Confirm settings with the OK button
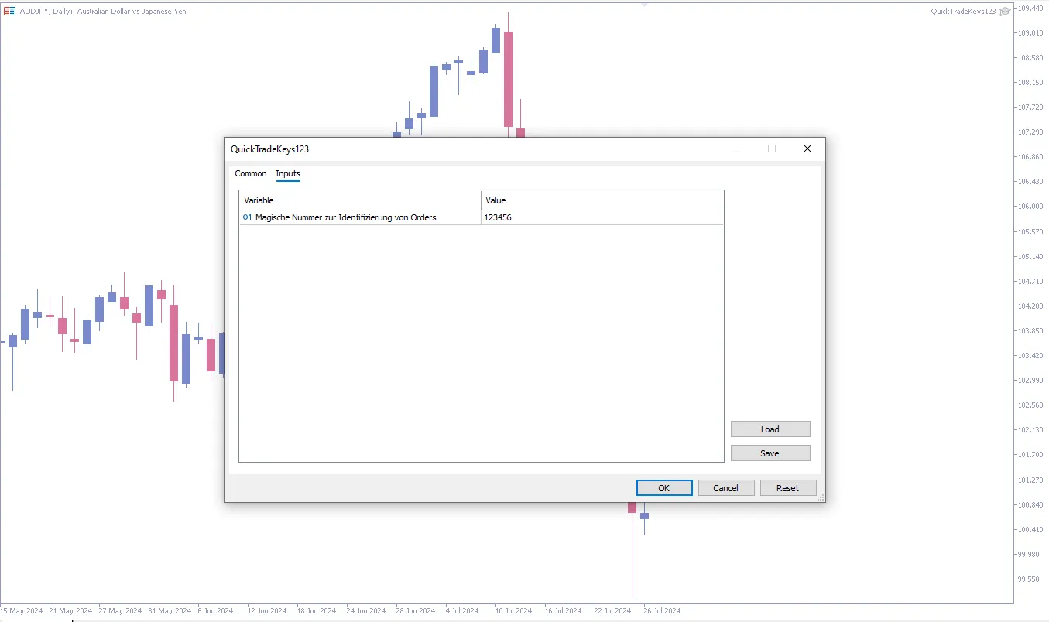 point(663,488)
